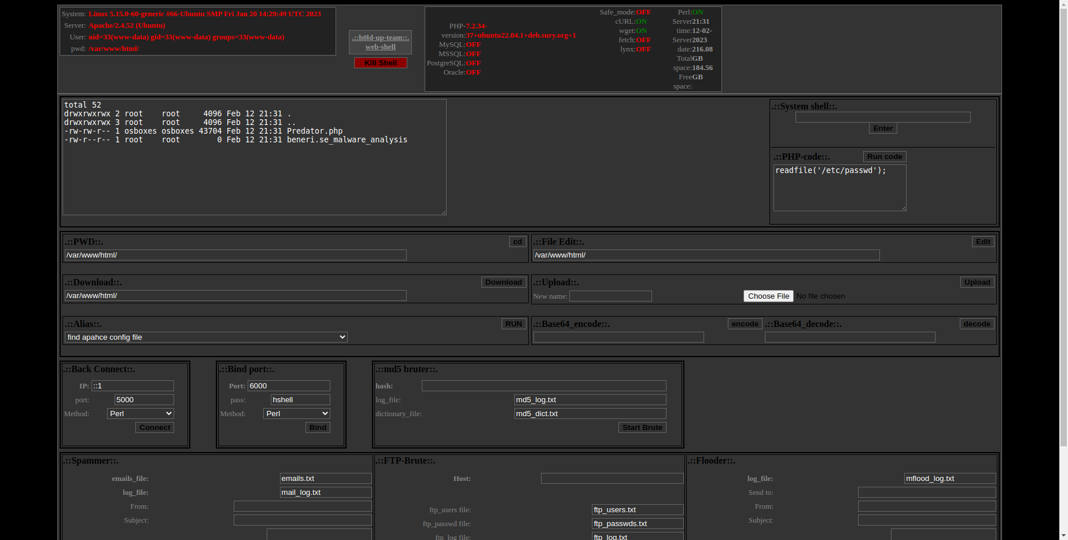Click the Start Brute button
Image resolution: width=1068 pixels, height=540 pixels.
[x=642, y=428]
